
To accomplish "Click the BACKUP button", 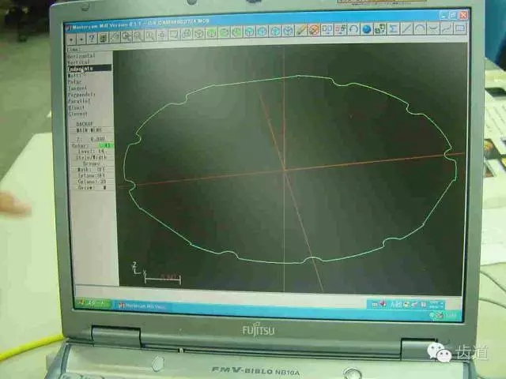I will click(85, 124).
